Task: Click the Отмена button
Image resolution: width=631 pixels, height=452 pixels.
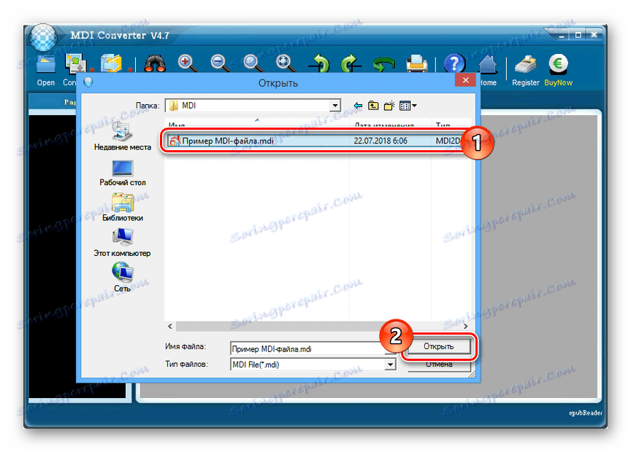Action: 438,365
